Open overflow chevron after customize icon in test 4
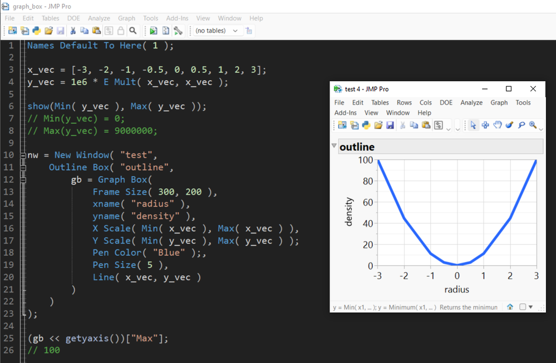This screenshot has height=363, width=556. [448, 130]
